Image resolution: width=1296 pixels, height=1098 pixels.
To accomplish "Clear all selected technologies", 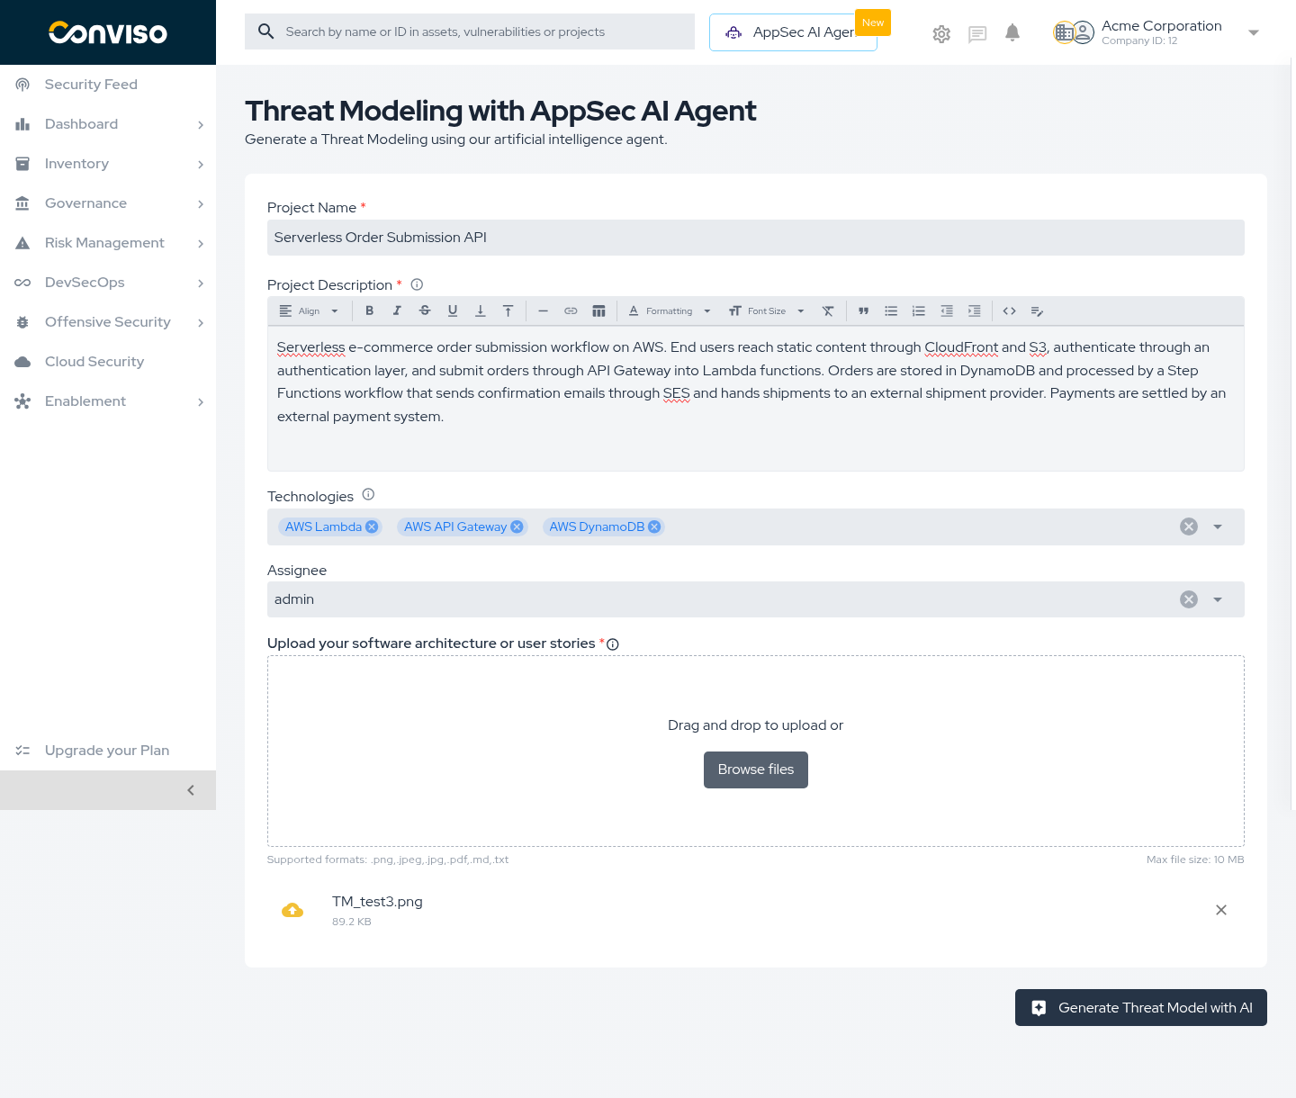I will pyautogui.click(x=1189, y=526).
